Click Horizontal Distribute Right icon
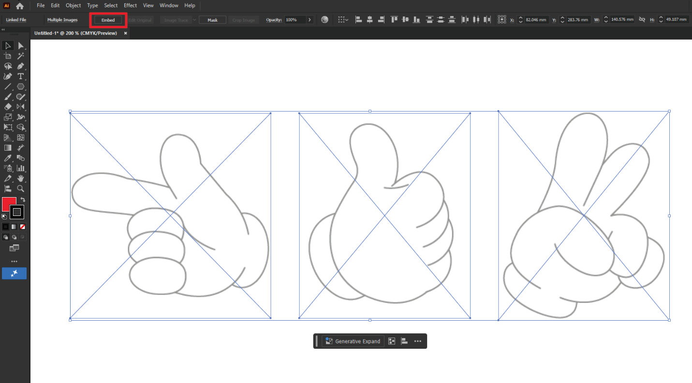The width and height of the screenshot is (692, 383). 487,20
